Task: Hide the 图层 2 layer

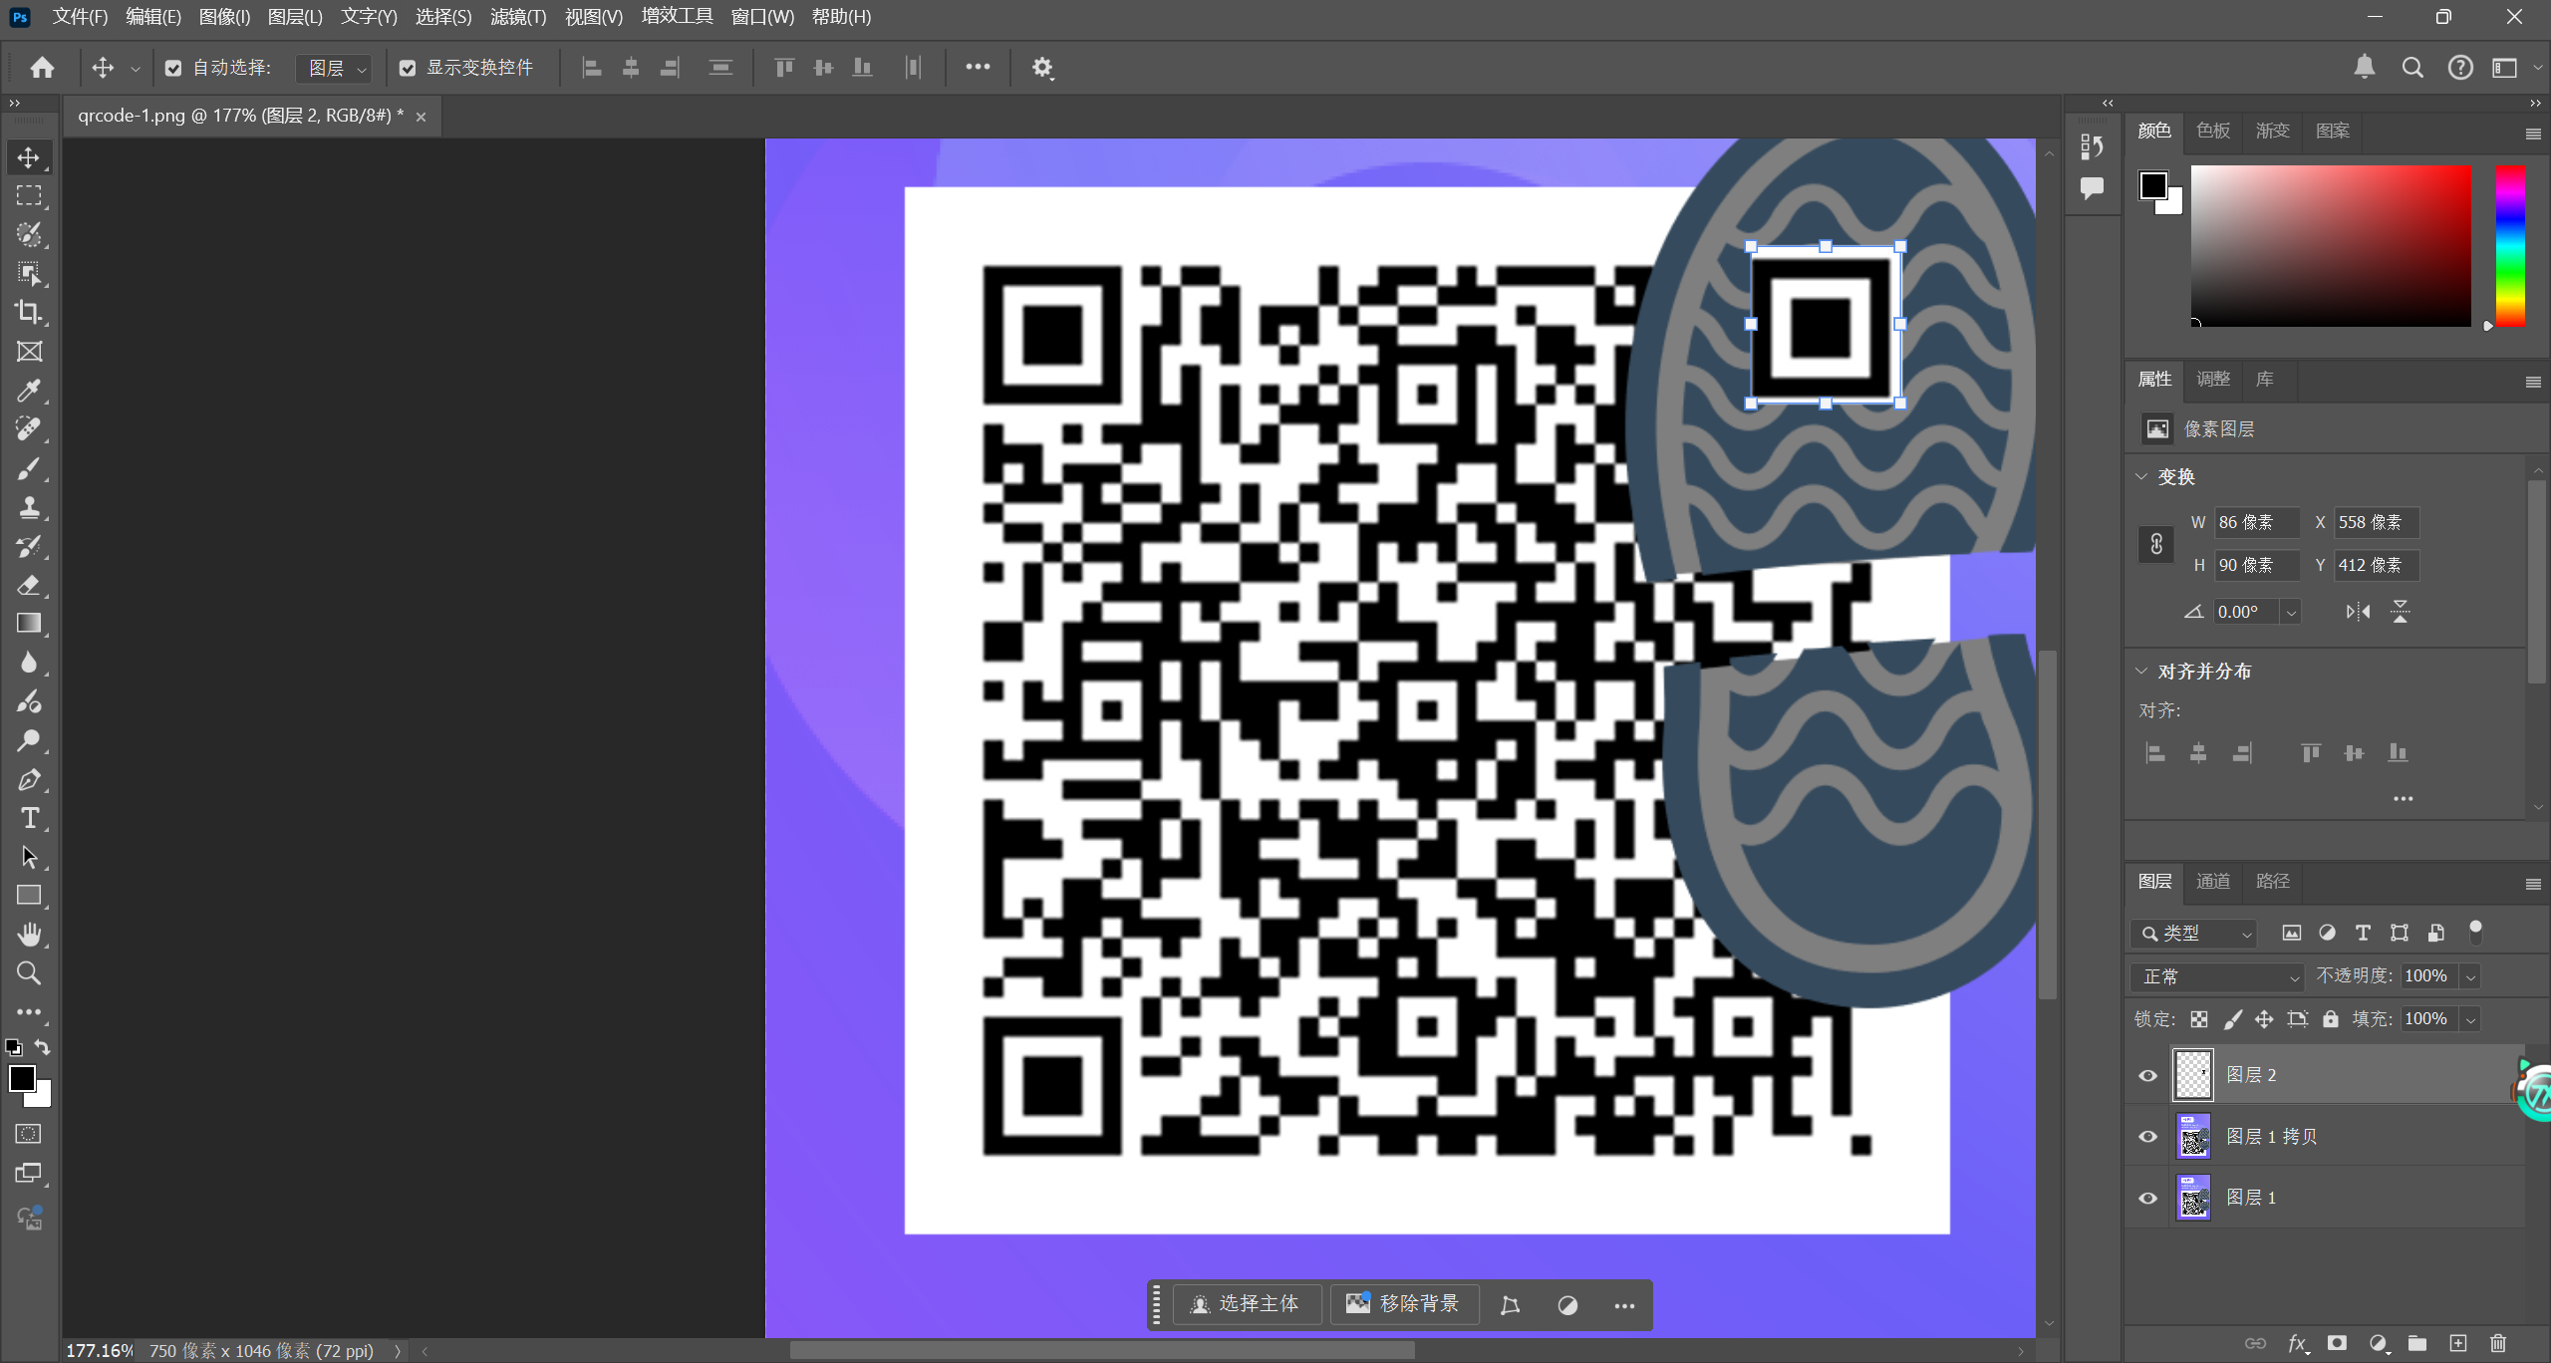Action: pyautogui.click(x=2147, y=1075)
